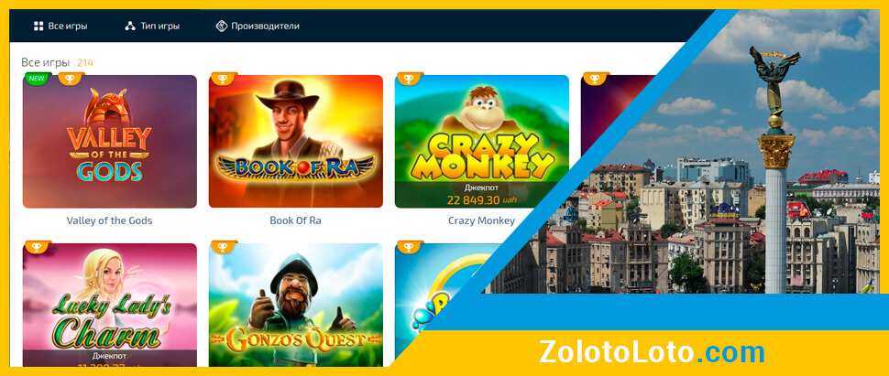Click trophy badge on Valley of the Gods
The width and height of the screenshot is (889, 376).
point(70,79)
